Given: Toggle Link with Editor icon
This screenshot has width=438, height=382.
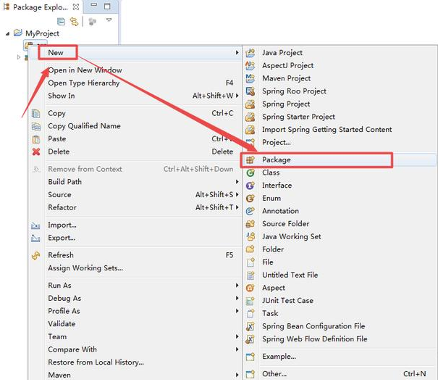Looking at the screenshot, I should pyautogui.click(x=73, y=22).
